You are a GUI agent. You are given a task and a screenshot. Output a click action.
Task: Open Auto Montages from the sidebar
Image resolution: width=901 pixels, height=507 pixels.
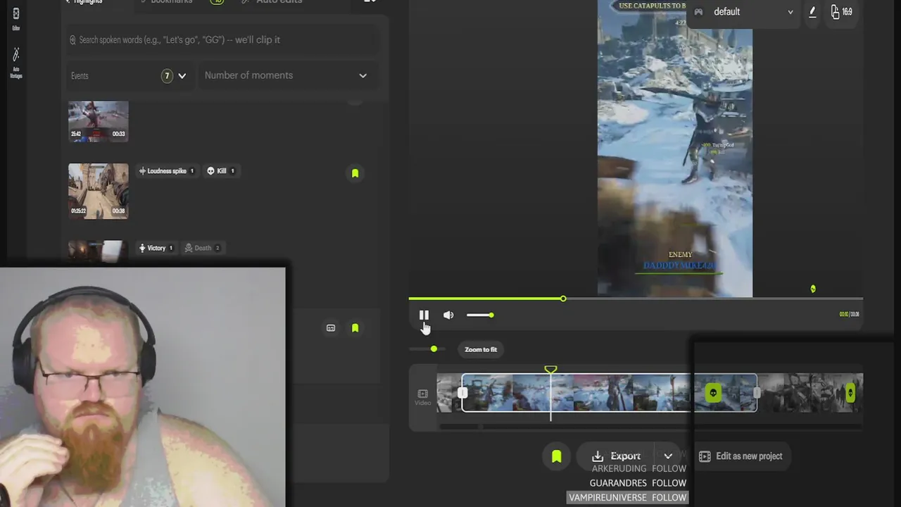pyautogui.click(x=15, y=62)
